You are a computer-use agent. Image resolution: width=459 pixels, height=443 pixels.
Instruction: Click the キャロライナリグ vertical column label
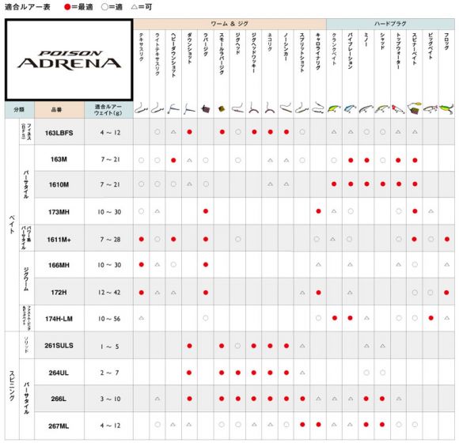(318, 51)
